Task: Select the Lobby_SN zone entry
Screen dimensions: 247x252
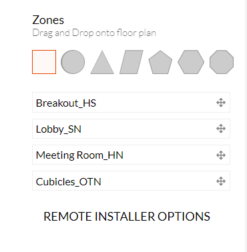Action: [131, 129]
